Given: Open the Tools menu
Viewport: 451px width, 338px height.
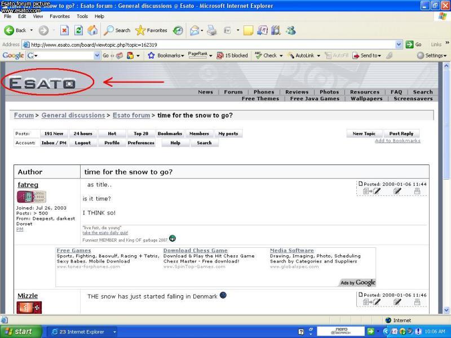Looking at the screenshot, I should pyautogui.click(x=82, y=16).
